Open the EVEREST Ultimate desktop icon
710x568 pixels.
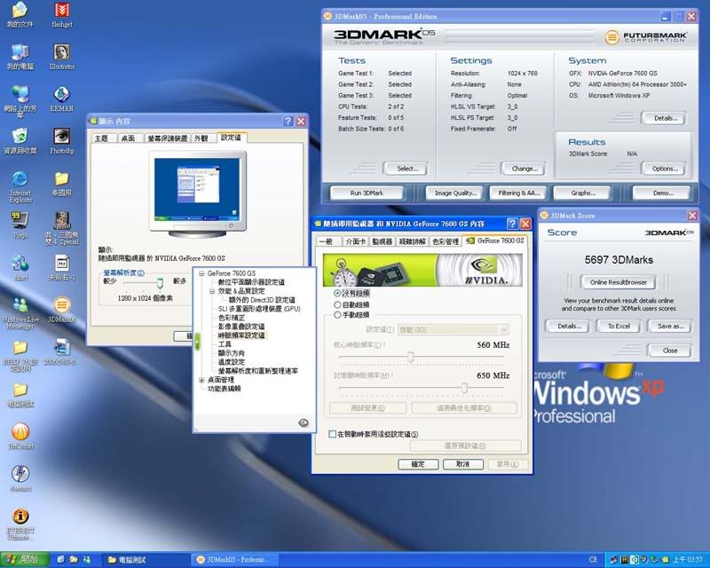coord(20,525)
